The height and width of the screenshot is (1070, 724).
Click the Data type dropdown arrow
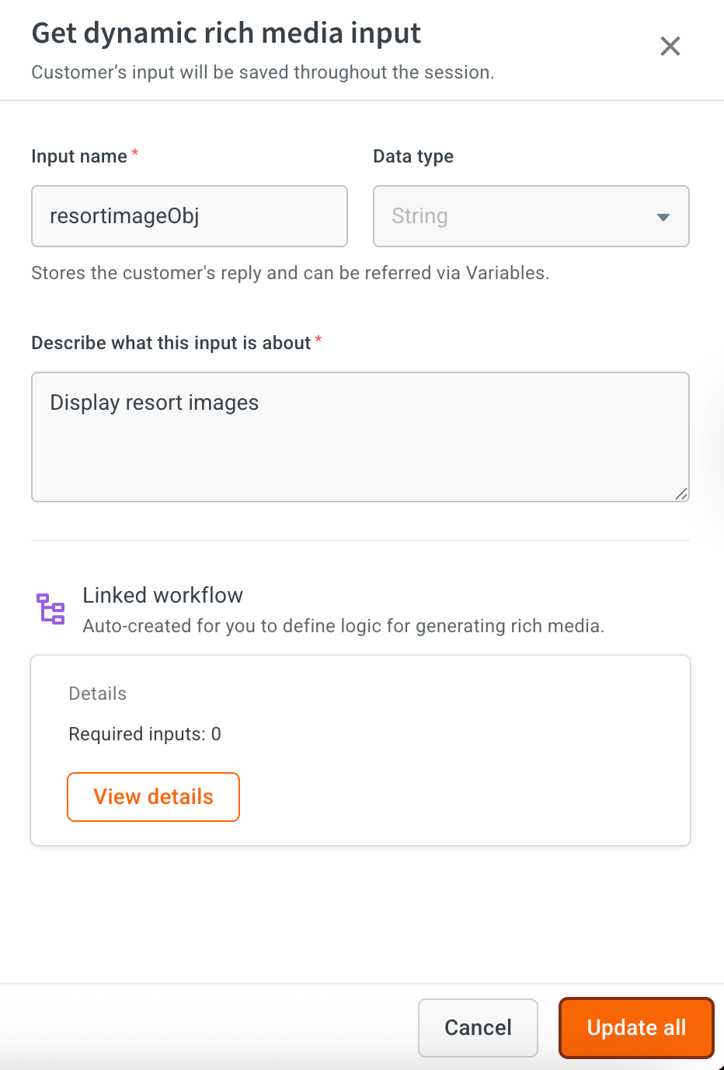663,217
